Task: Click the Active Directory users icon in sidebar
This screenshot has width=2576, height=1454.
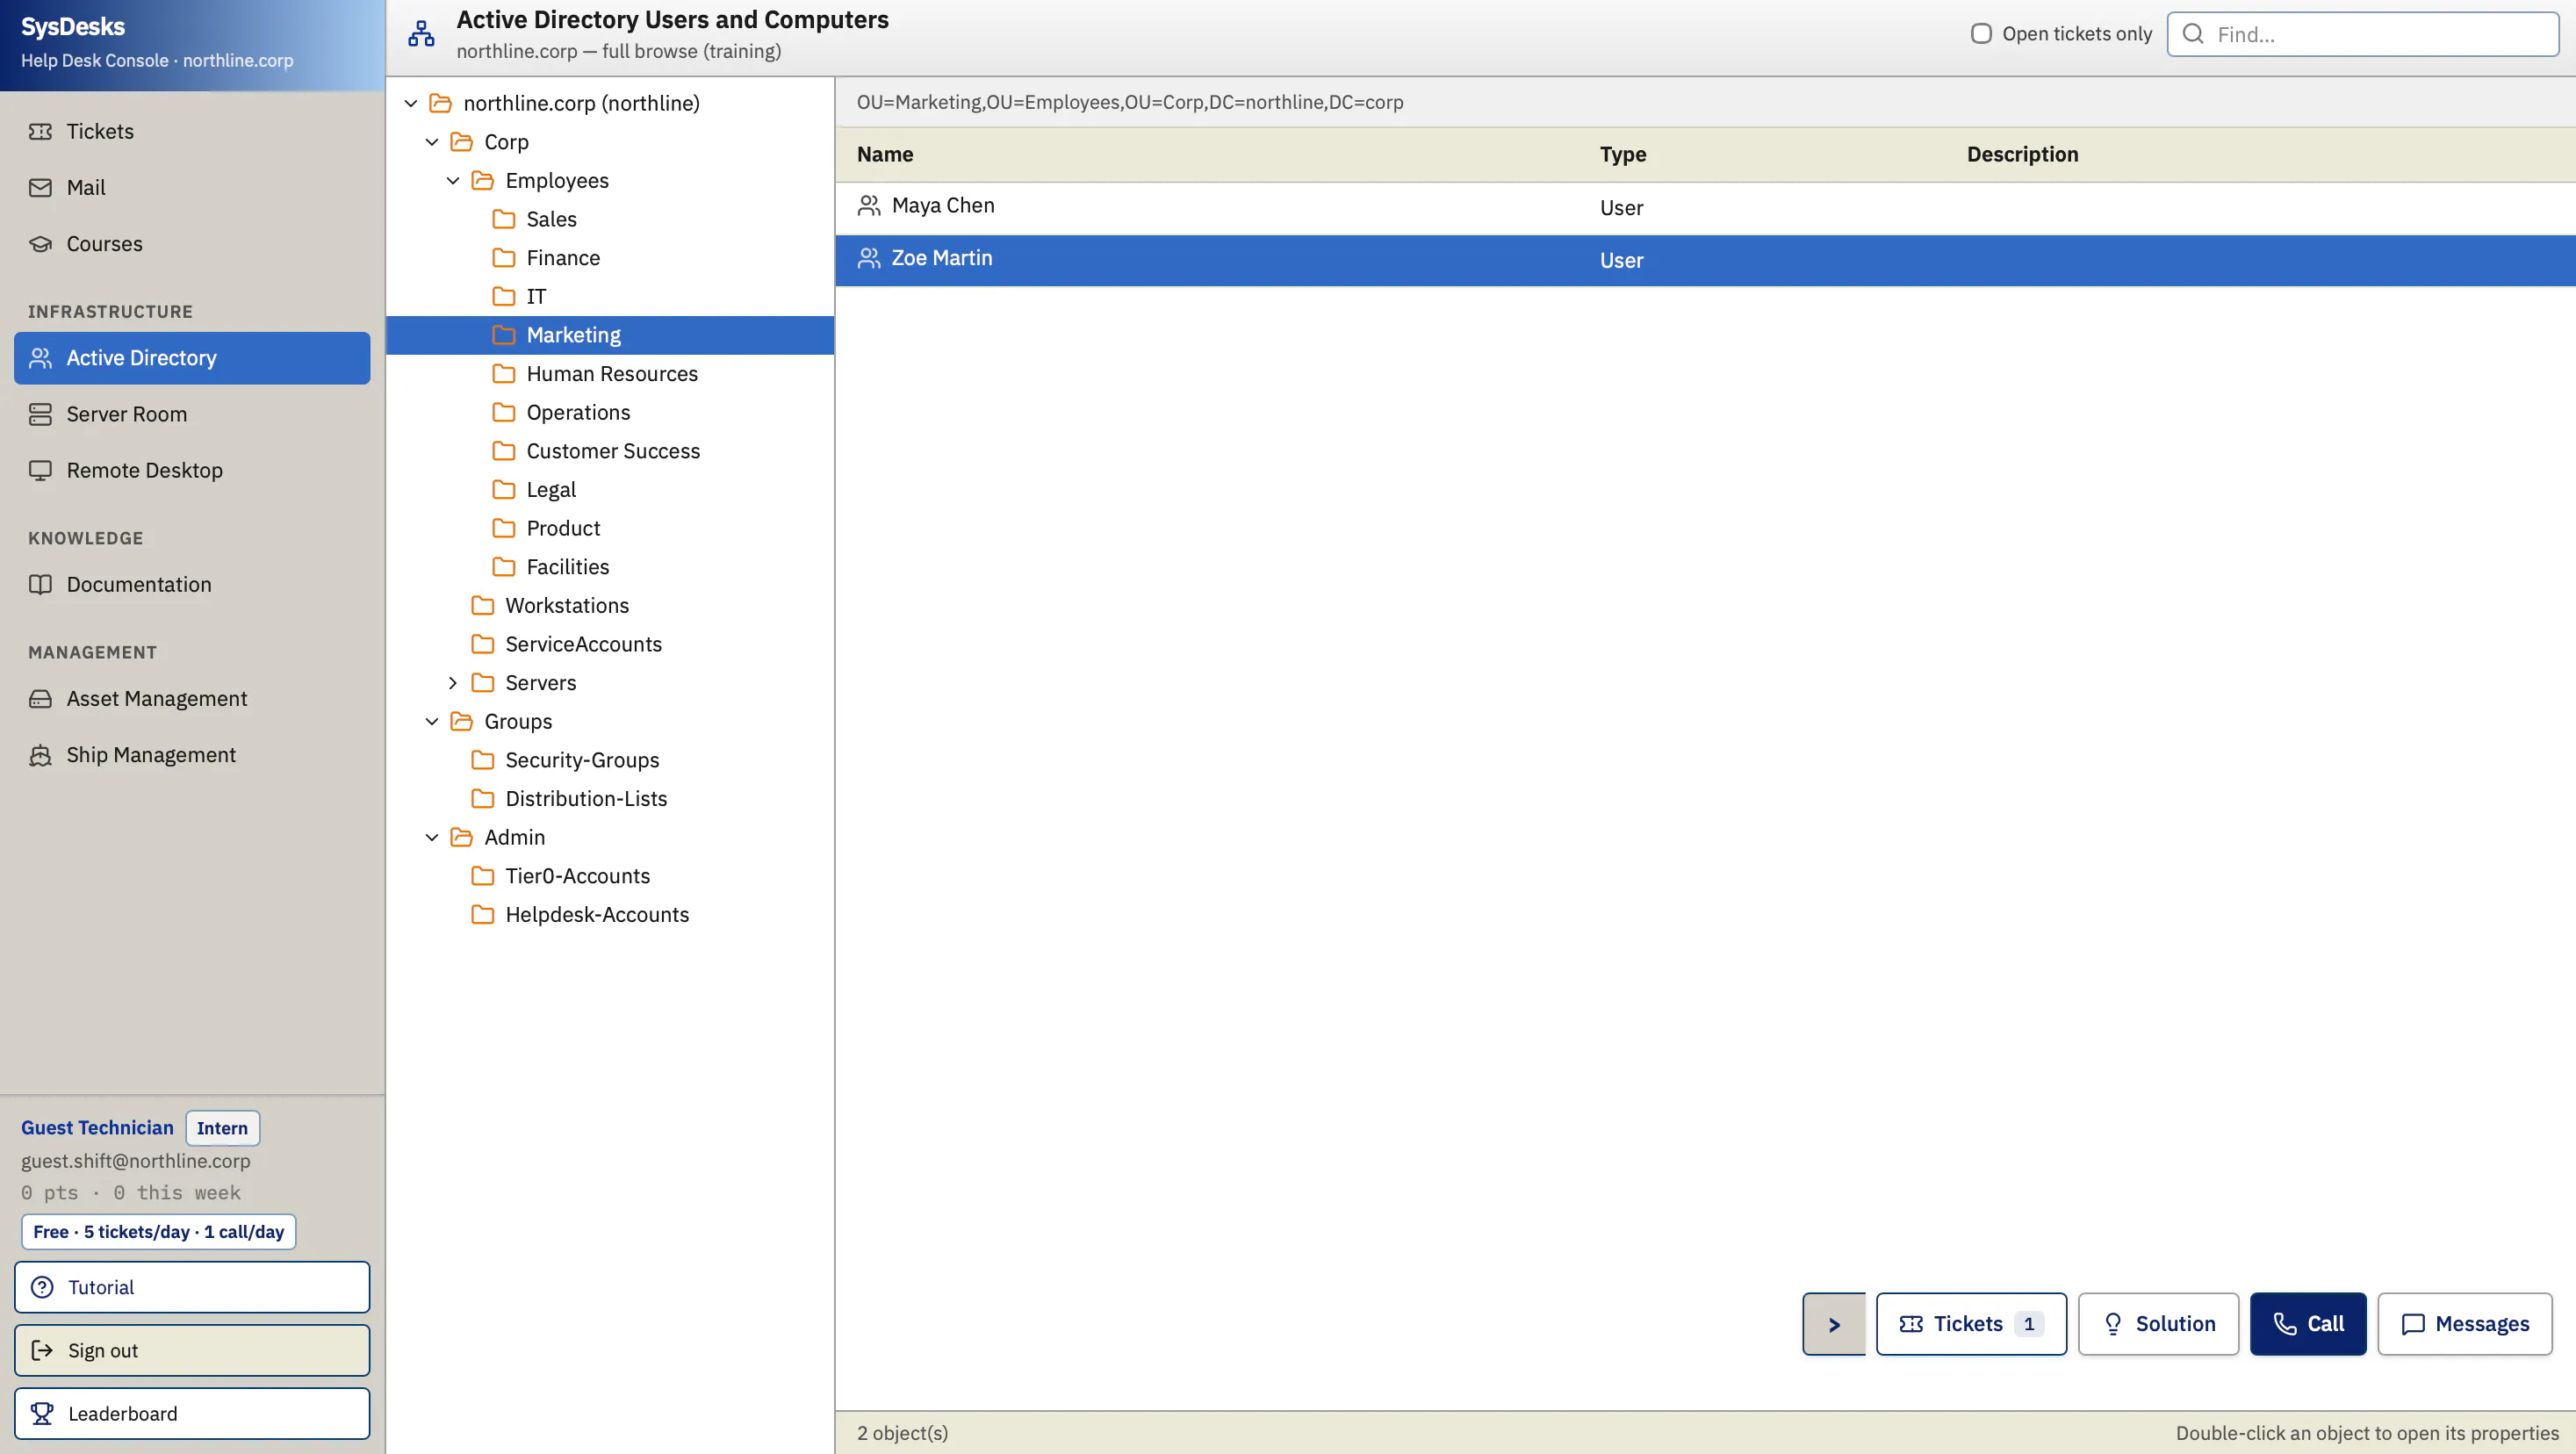Action: [x=40, y=358]
